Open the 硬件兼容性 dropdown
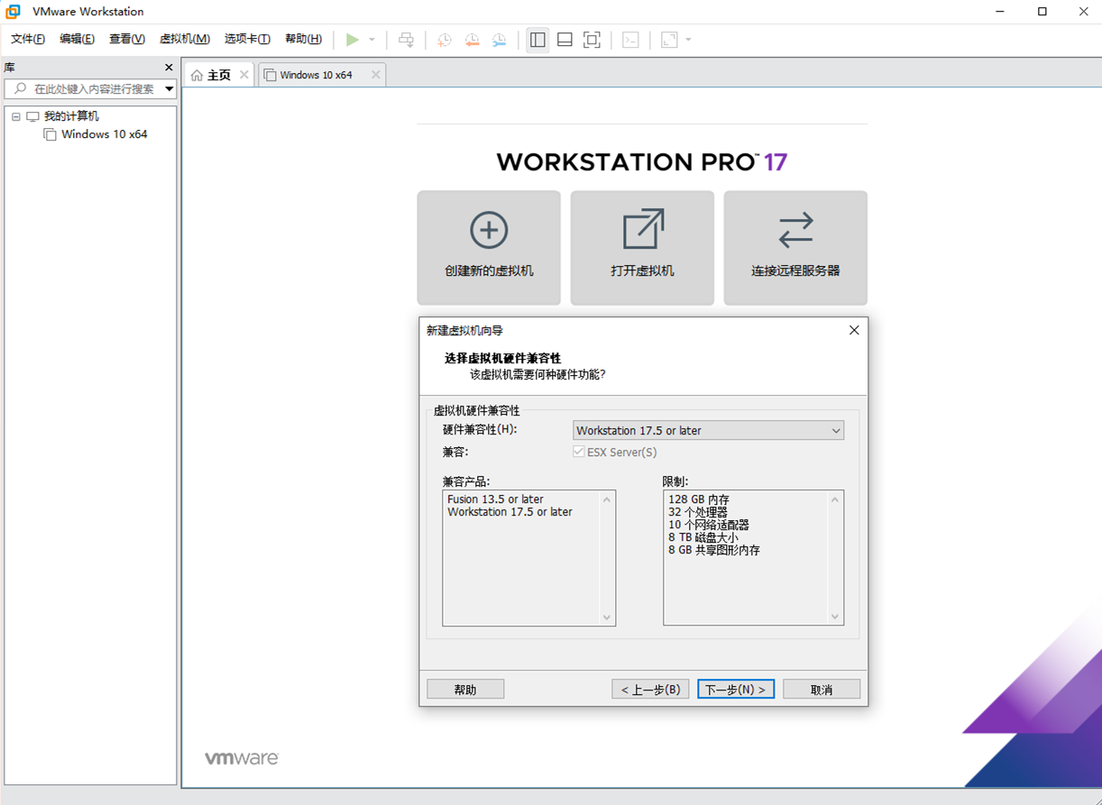This screenshot has width=1102, height=805. [x=834, y=430]
